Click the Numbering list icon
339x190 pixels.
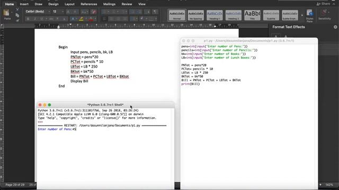[x=113, y=12]
